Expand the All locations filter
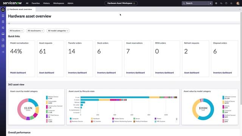The image size is (242, 136). (16, 31)
